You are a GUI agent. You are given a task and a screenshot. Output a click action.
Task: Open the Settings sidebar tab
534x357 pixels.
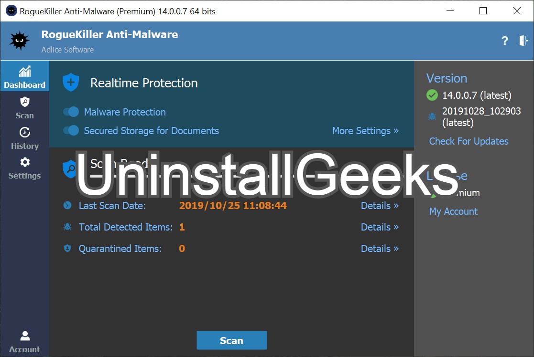[x=24, y=168]
